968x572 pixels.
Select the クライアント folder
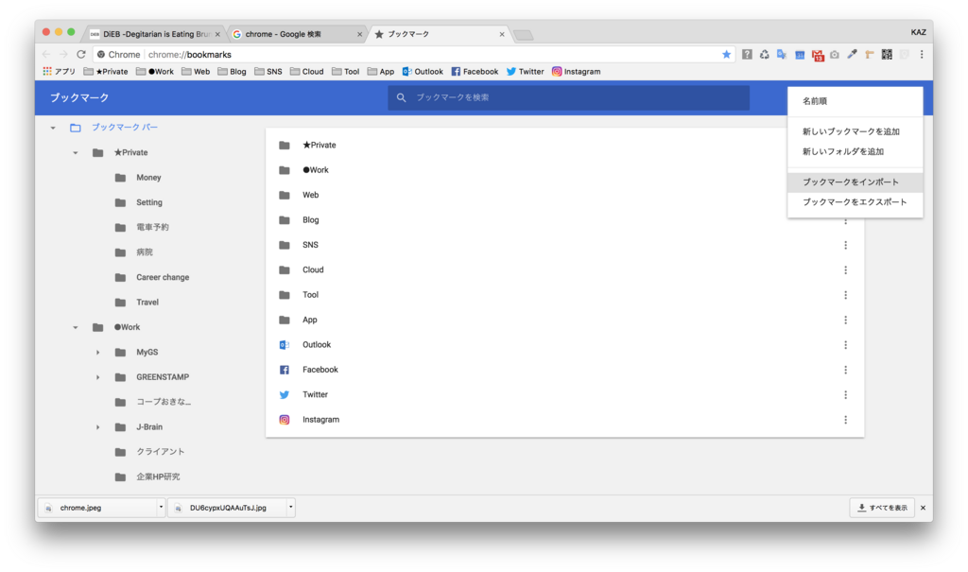pos(160,452)
